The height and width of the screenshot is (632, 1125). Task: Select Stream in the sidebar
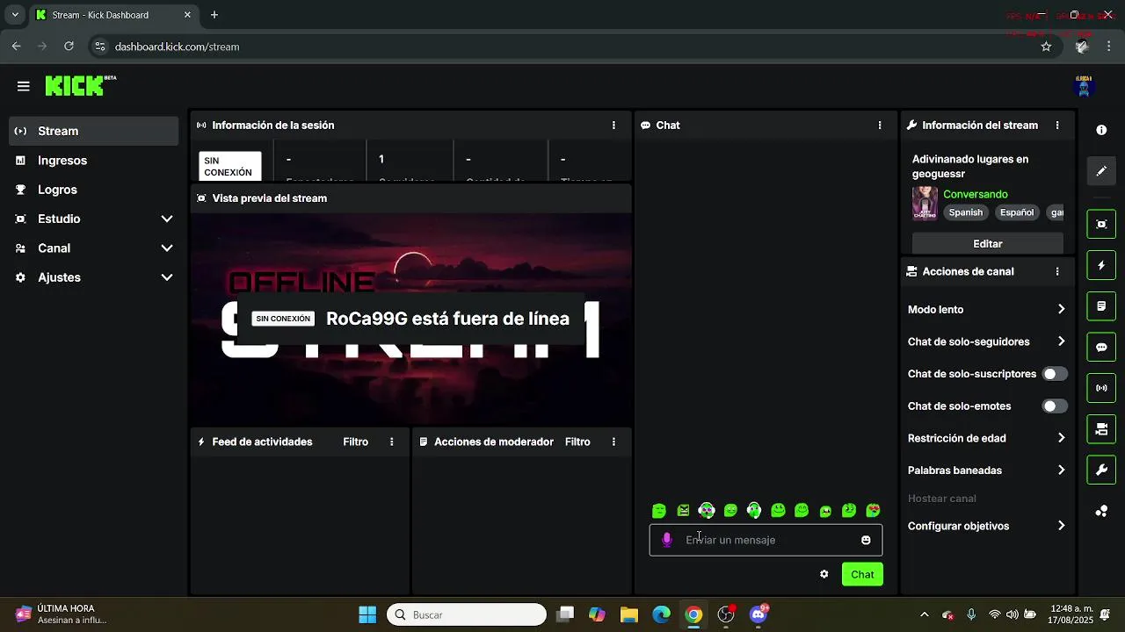point(94,131)
